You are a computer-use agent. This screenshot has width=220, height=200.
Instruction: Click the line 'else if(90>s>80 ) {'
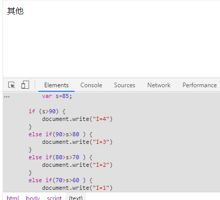coord(60,134)
